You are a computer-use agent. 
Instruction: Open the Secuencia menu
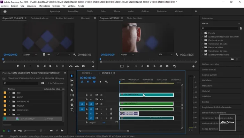coord(31,6)
